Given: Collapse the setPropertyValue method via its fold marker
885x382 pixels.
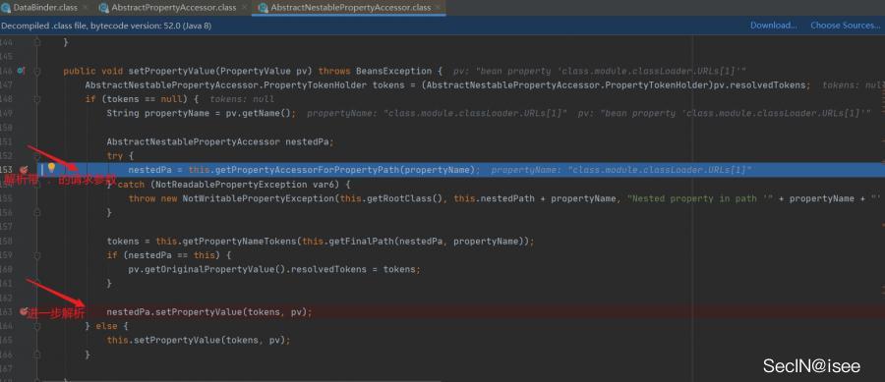Looking at the screenshot, I should pos(37,71).
